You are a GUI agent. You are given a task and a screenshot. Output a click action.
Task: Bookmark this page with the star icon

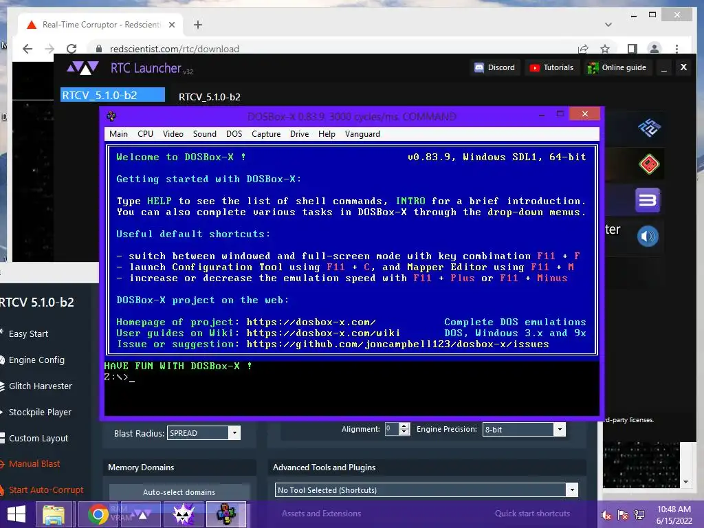click(605, 49)
